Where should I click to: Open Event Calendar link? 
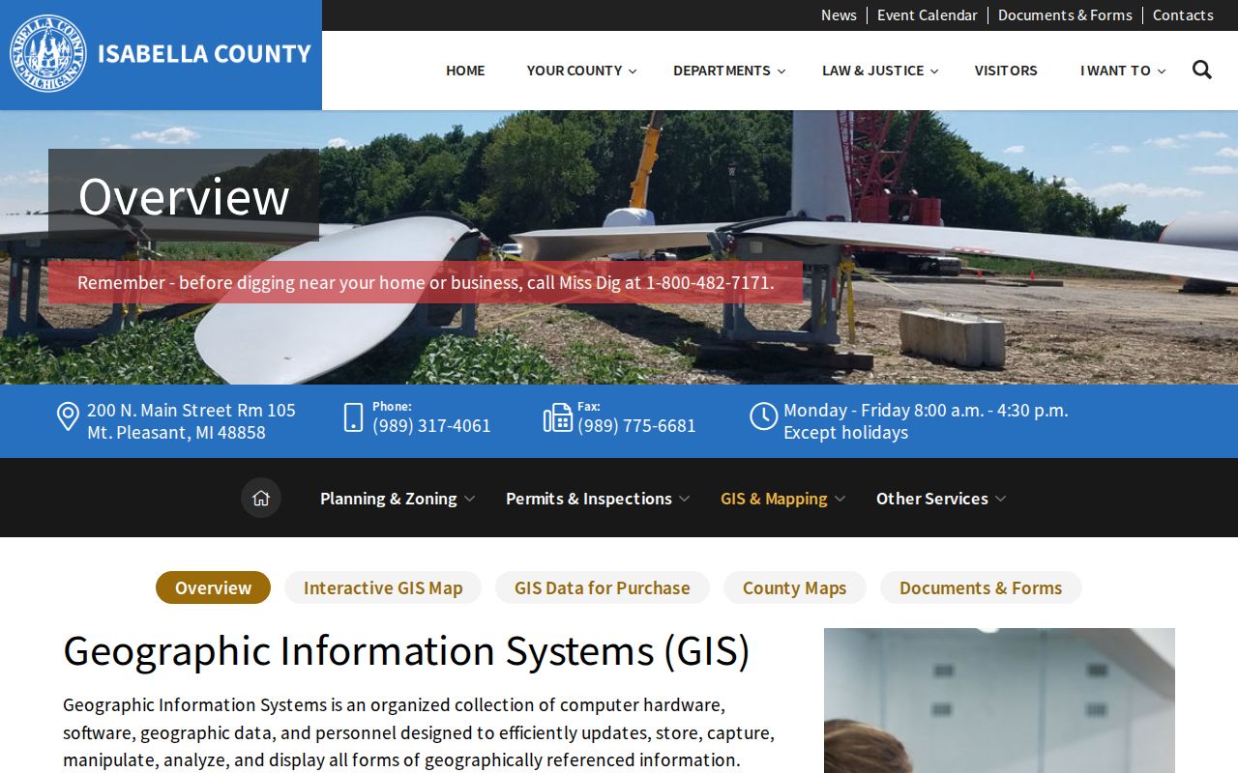[x=927, y=15]
